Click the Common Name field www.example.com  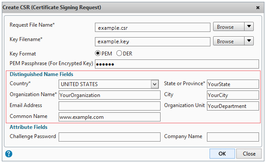coord(109,117)
